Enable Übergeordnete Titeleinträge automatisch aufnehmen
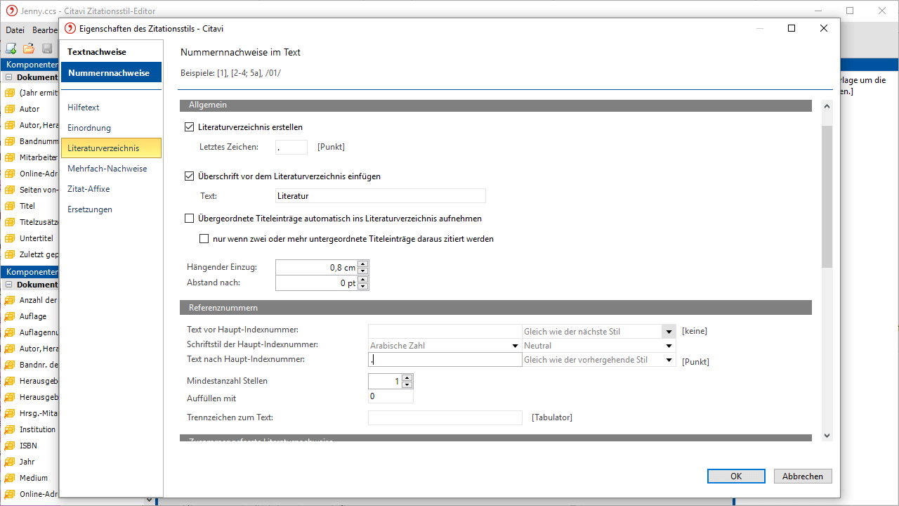 (x=189, y=219)
